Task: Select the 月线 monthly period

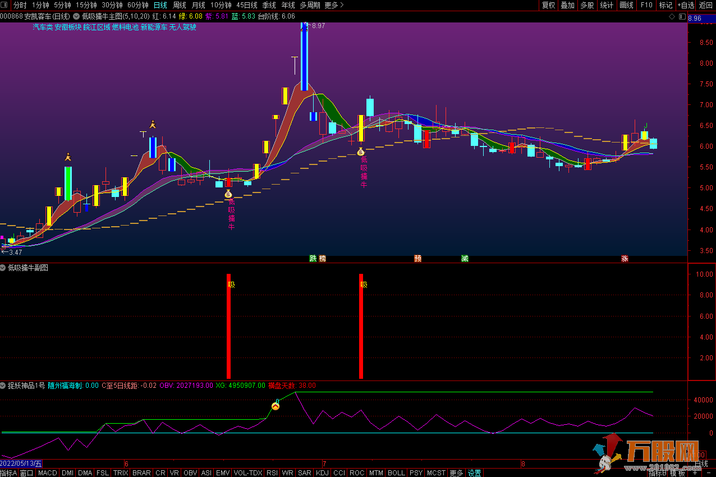Action: pos(199,5)
